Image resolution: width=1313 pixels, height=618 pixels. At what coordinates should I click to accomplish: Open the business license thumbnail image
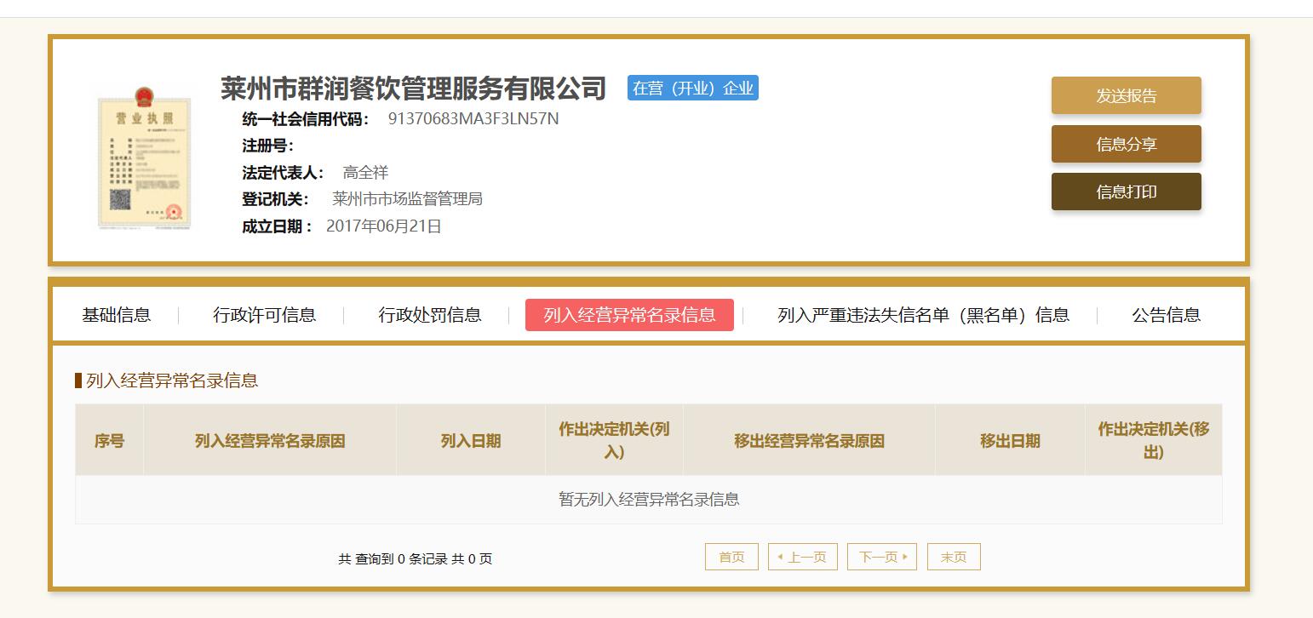144,157
